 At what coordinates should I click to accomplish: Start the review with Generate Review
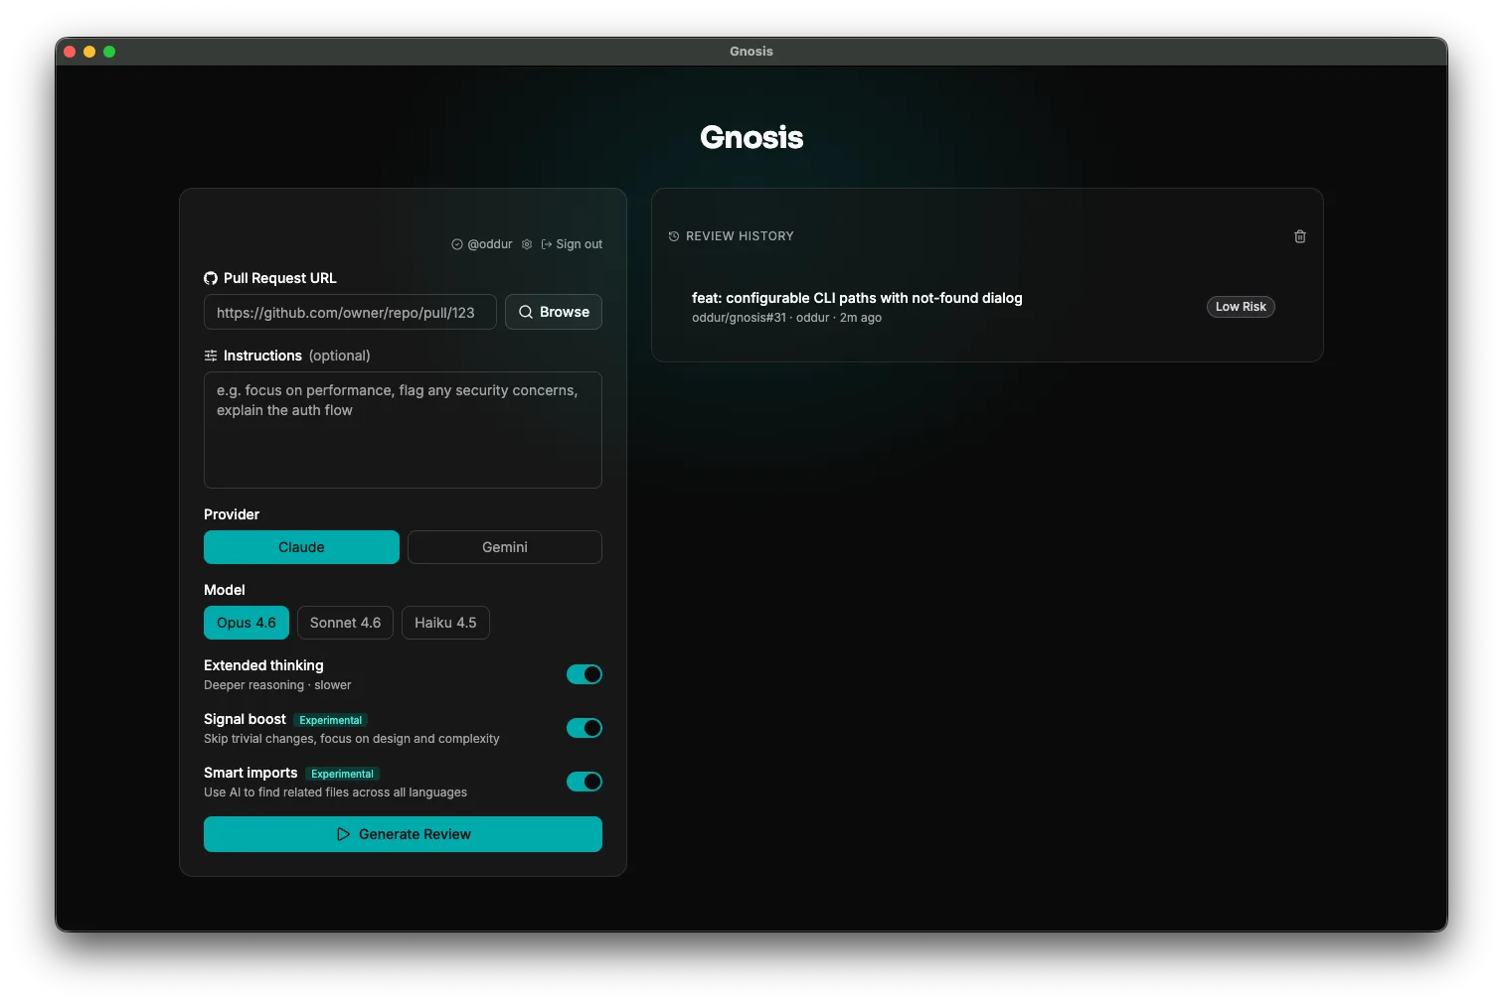(x=403, y=834)
